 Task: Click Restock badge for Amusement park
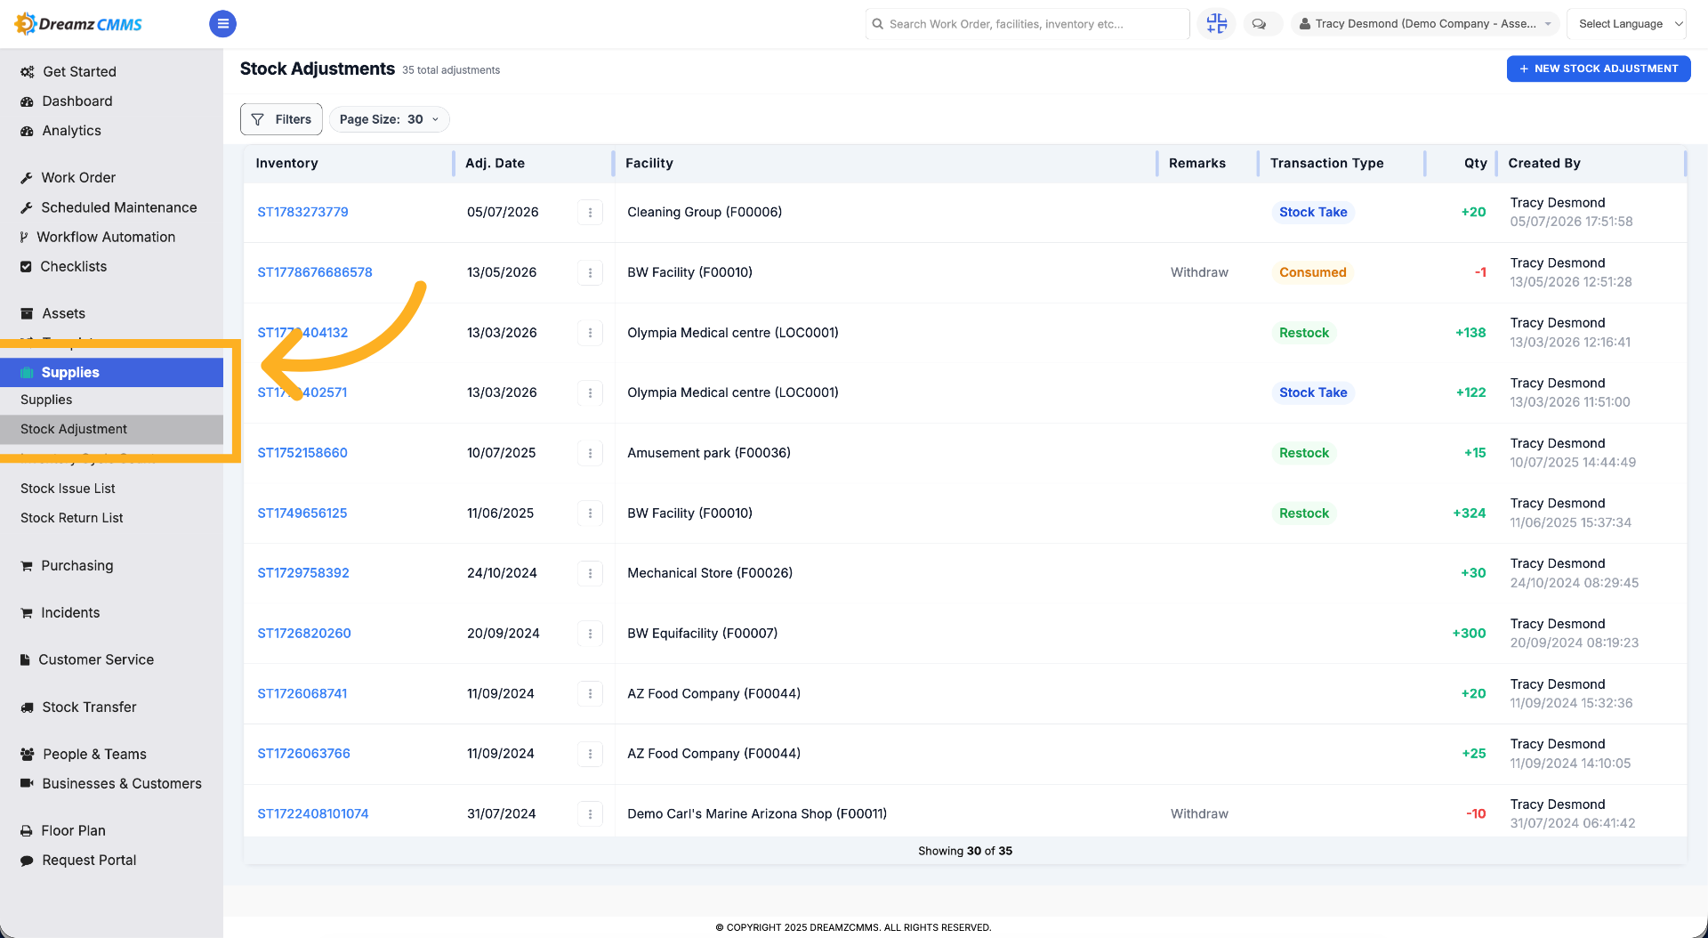(x=1304, y=453)
